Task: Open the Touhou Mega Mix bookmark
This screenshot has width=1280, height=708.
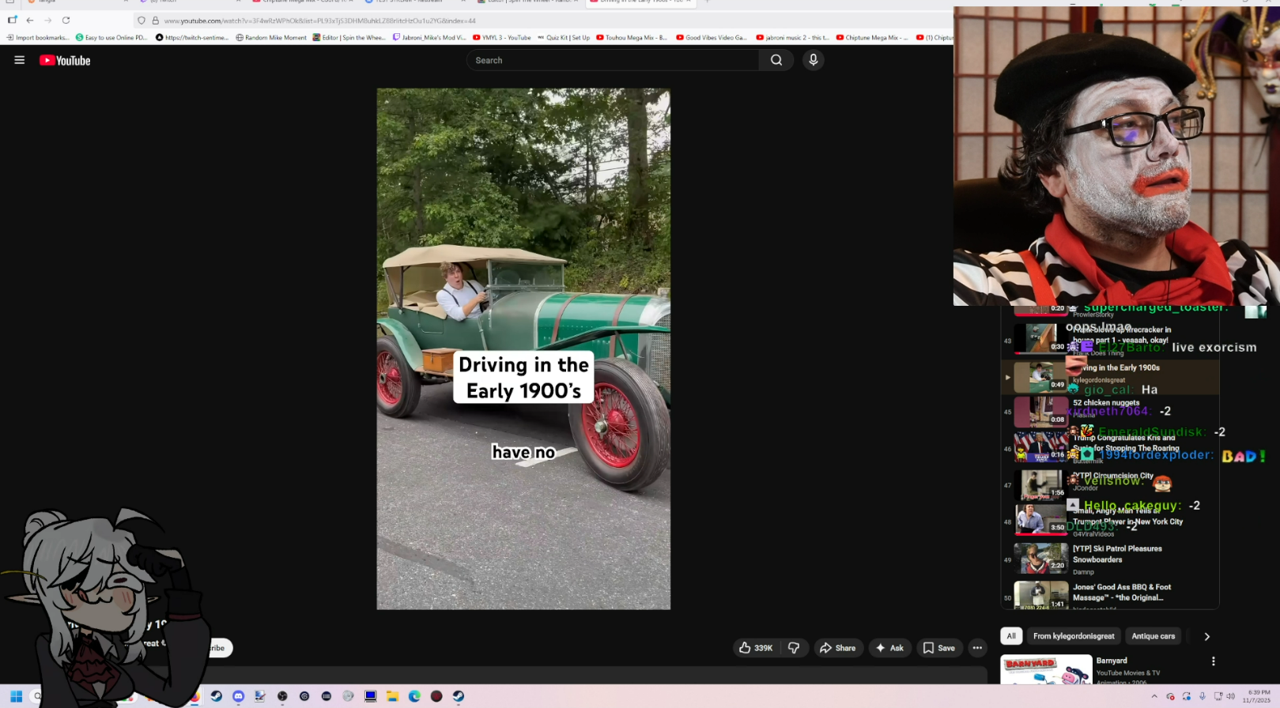Action: coord(632,37)
